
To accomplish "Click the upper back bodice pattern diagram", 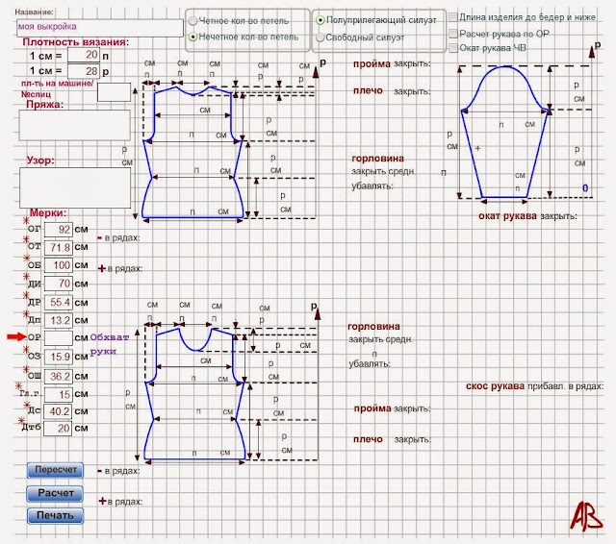I will click(x=192, y=152).
